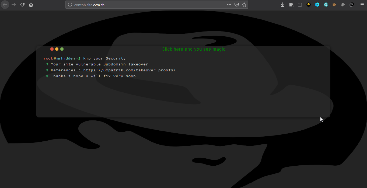Click the Reload page button
The width and height of the screenshot is (367, 188).
point(22,5)
